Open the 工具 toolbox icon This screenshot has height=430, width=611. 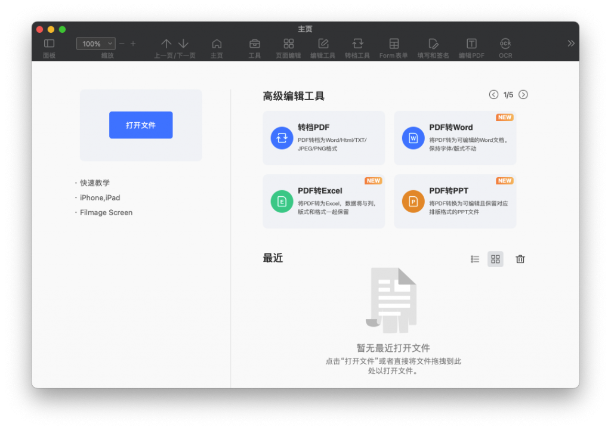pos(255,43)
